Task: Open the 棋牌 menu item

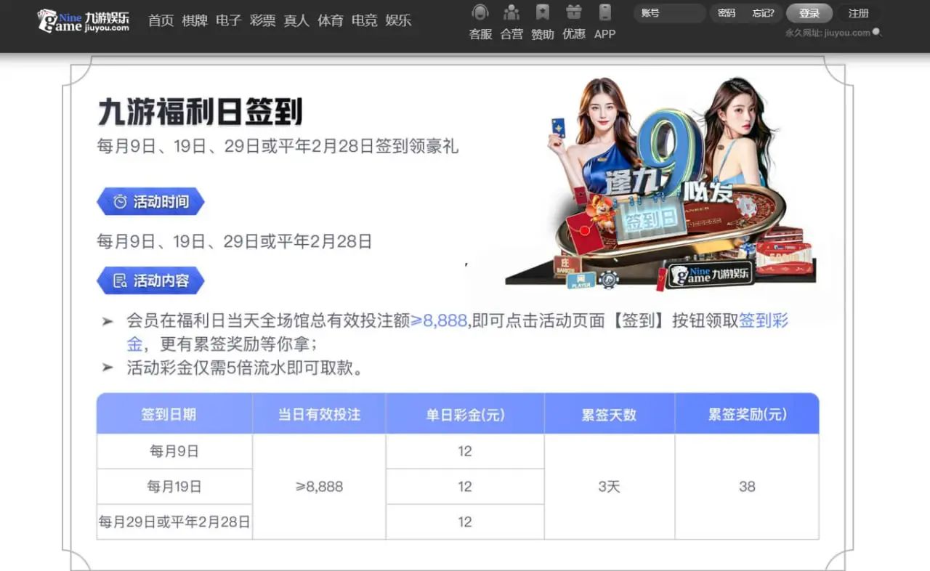Action: tap(195, 20)
